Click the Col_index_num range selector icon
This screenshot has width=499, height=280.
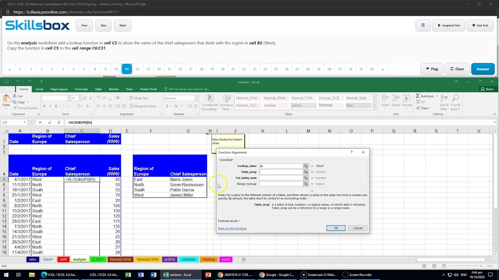[306, 178]
